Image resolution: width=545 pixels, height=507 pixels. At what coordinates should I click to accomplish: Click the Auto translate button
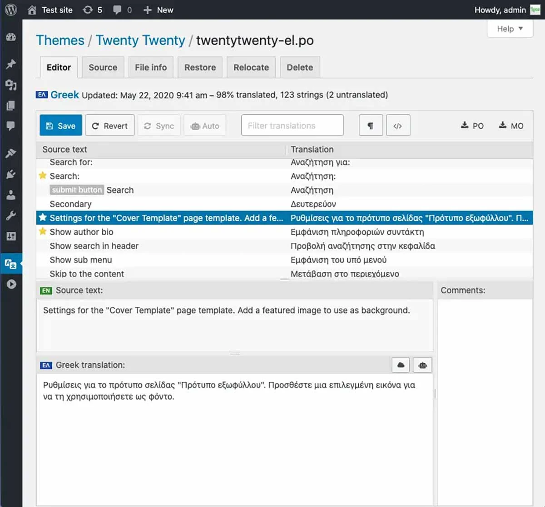(205, 125)
